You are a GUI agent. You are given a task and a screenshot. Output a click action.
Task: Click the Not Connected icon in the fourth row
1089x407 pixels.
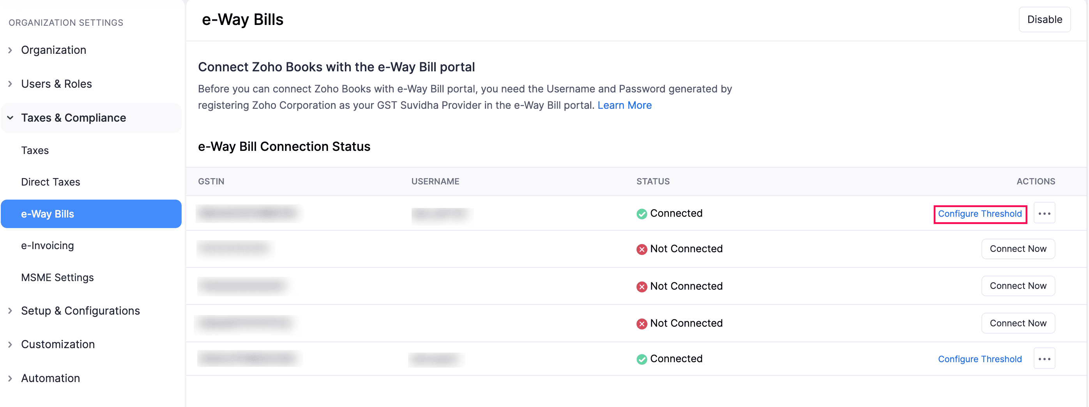[642, 323]
